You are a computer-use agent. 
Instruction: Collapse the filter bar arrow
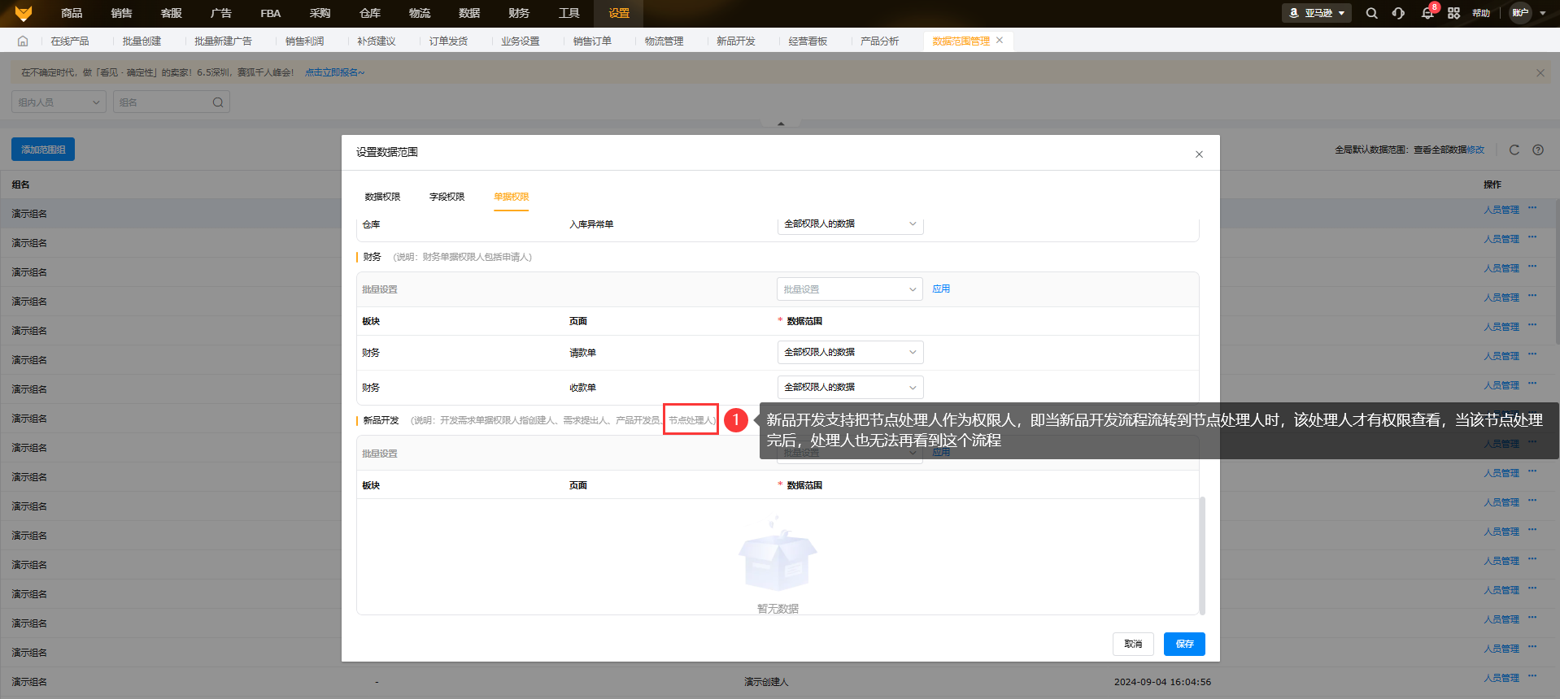coord(781,124)
